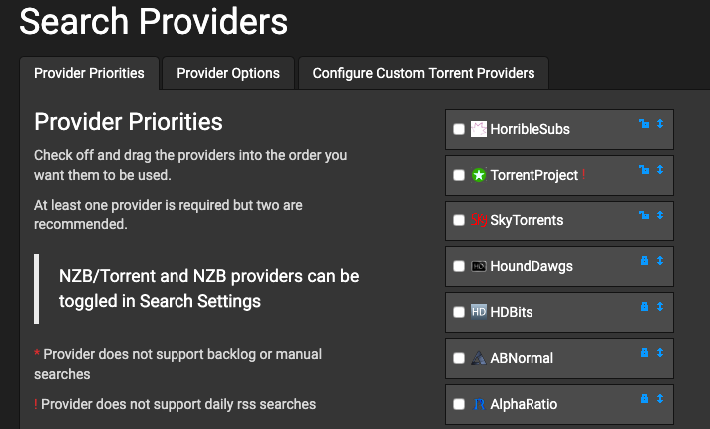Click the open lock icon on HorribleSubs row

[644, 124]
